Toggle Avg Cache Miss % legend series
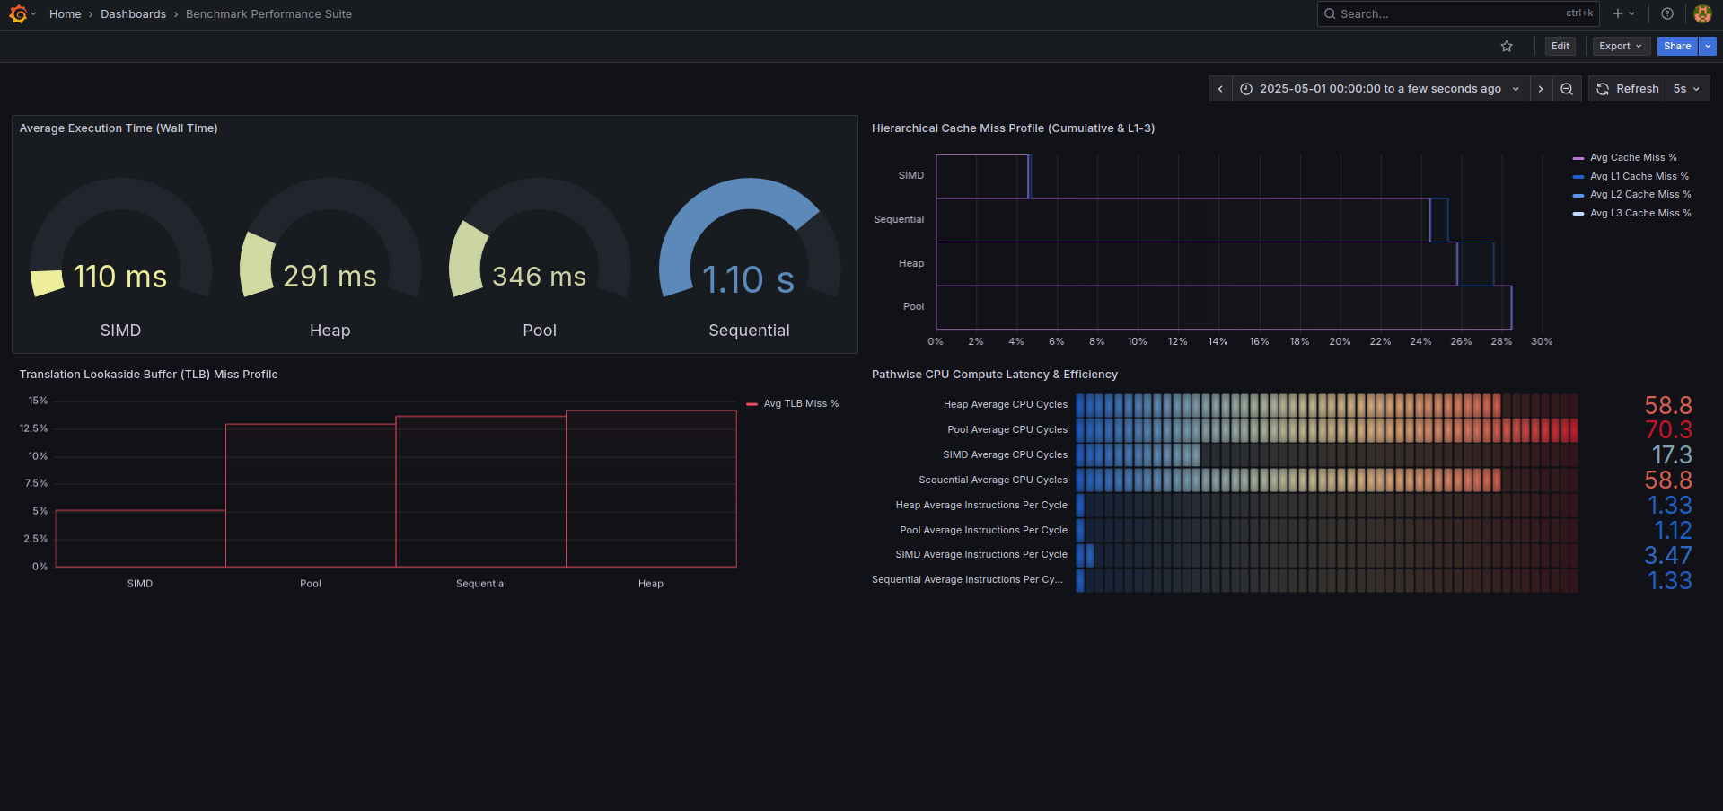 1632,158
